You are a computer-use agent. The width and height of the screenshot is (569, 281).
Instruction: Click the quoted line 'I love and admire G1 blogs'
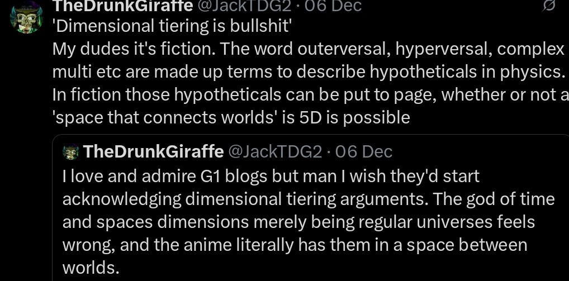pyautogui.click(x=271, y=177)
